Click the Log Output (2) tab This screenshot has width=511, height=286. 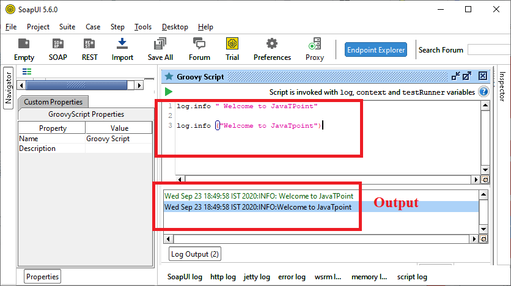[x=195, y=254]
